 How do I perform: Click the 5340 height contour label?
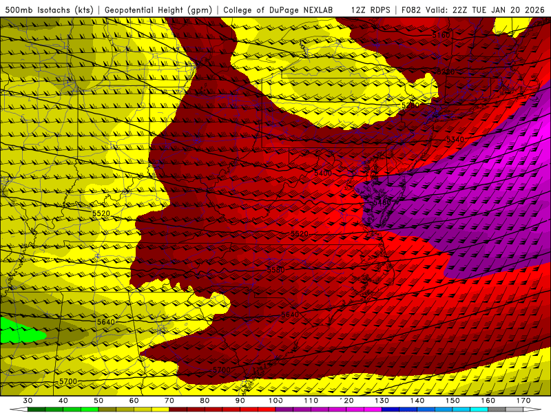point(455,140)
